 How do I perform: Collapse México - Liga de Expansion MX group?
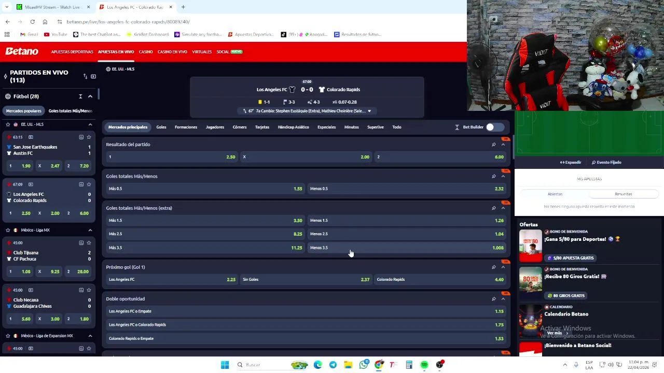click(x=90, y=336)
